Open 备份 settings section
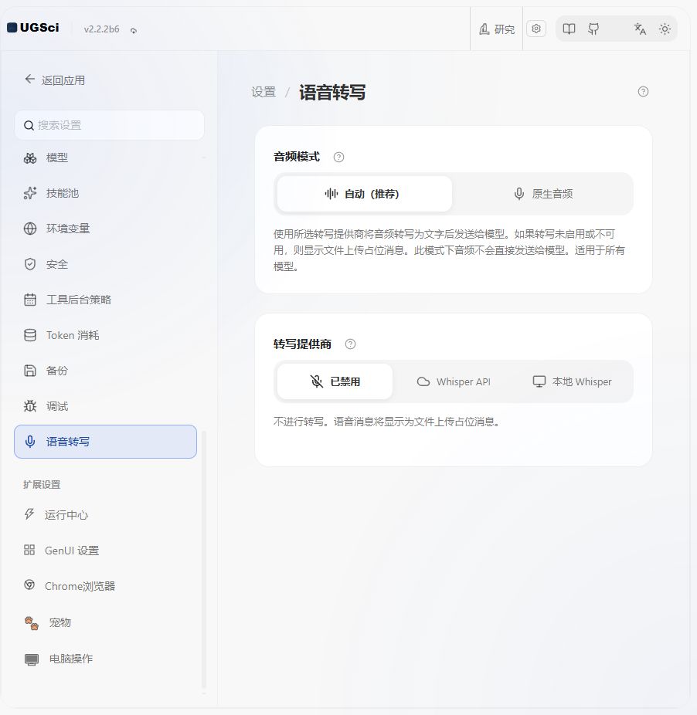Screen dimensions: 697x715 [x=105, y=371]
